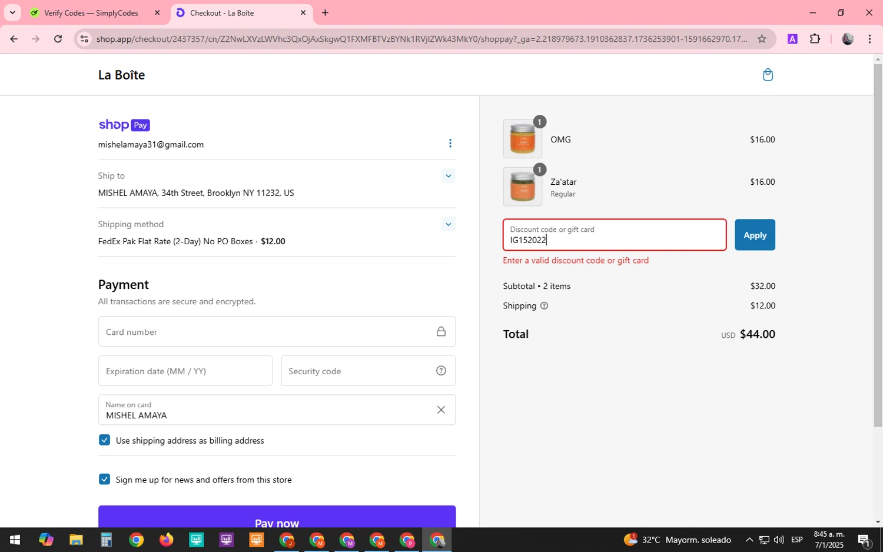
Task: Open Windows Start menu
Action: pyautogui.click(x=15, y=540)
